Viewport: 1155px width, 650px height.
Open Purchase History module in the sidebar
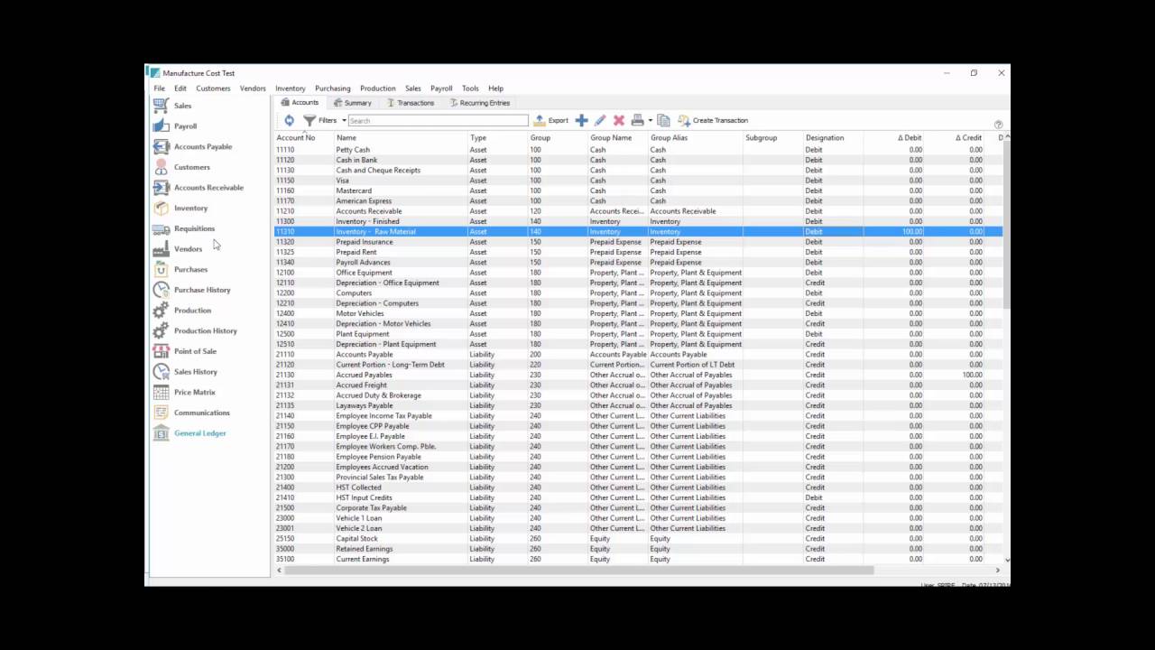click(202, 290)
